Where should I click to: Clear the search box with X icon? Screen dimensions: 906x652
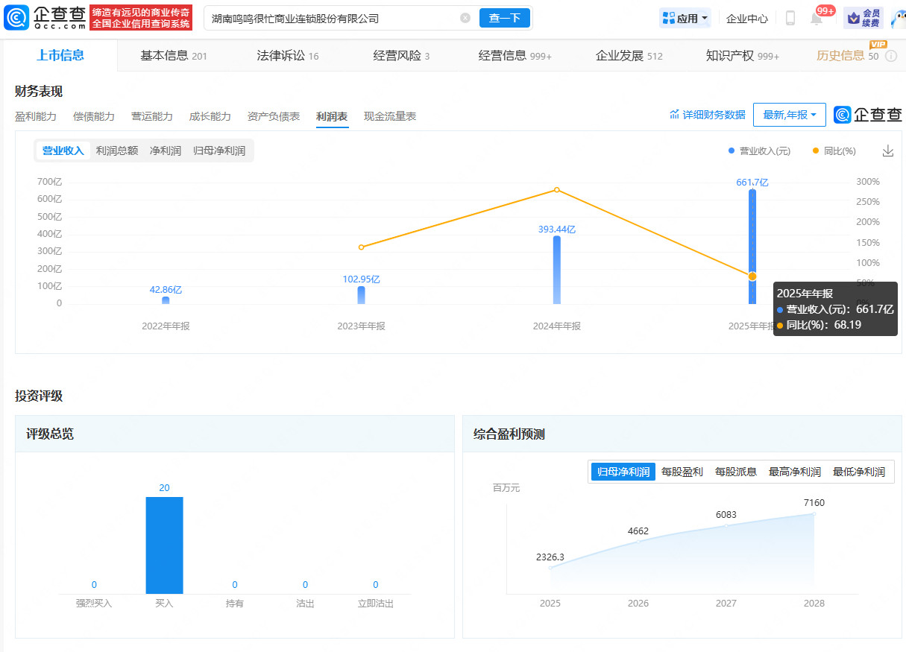465,18
